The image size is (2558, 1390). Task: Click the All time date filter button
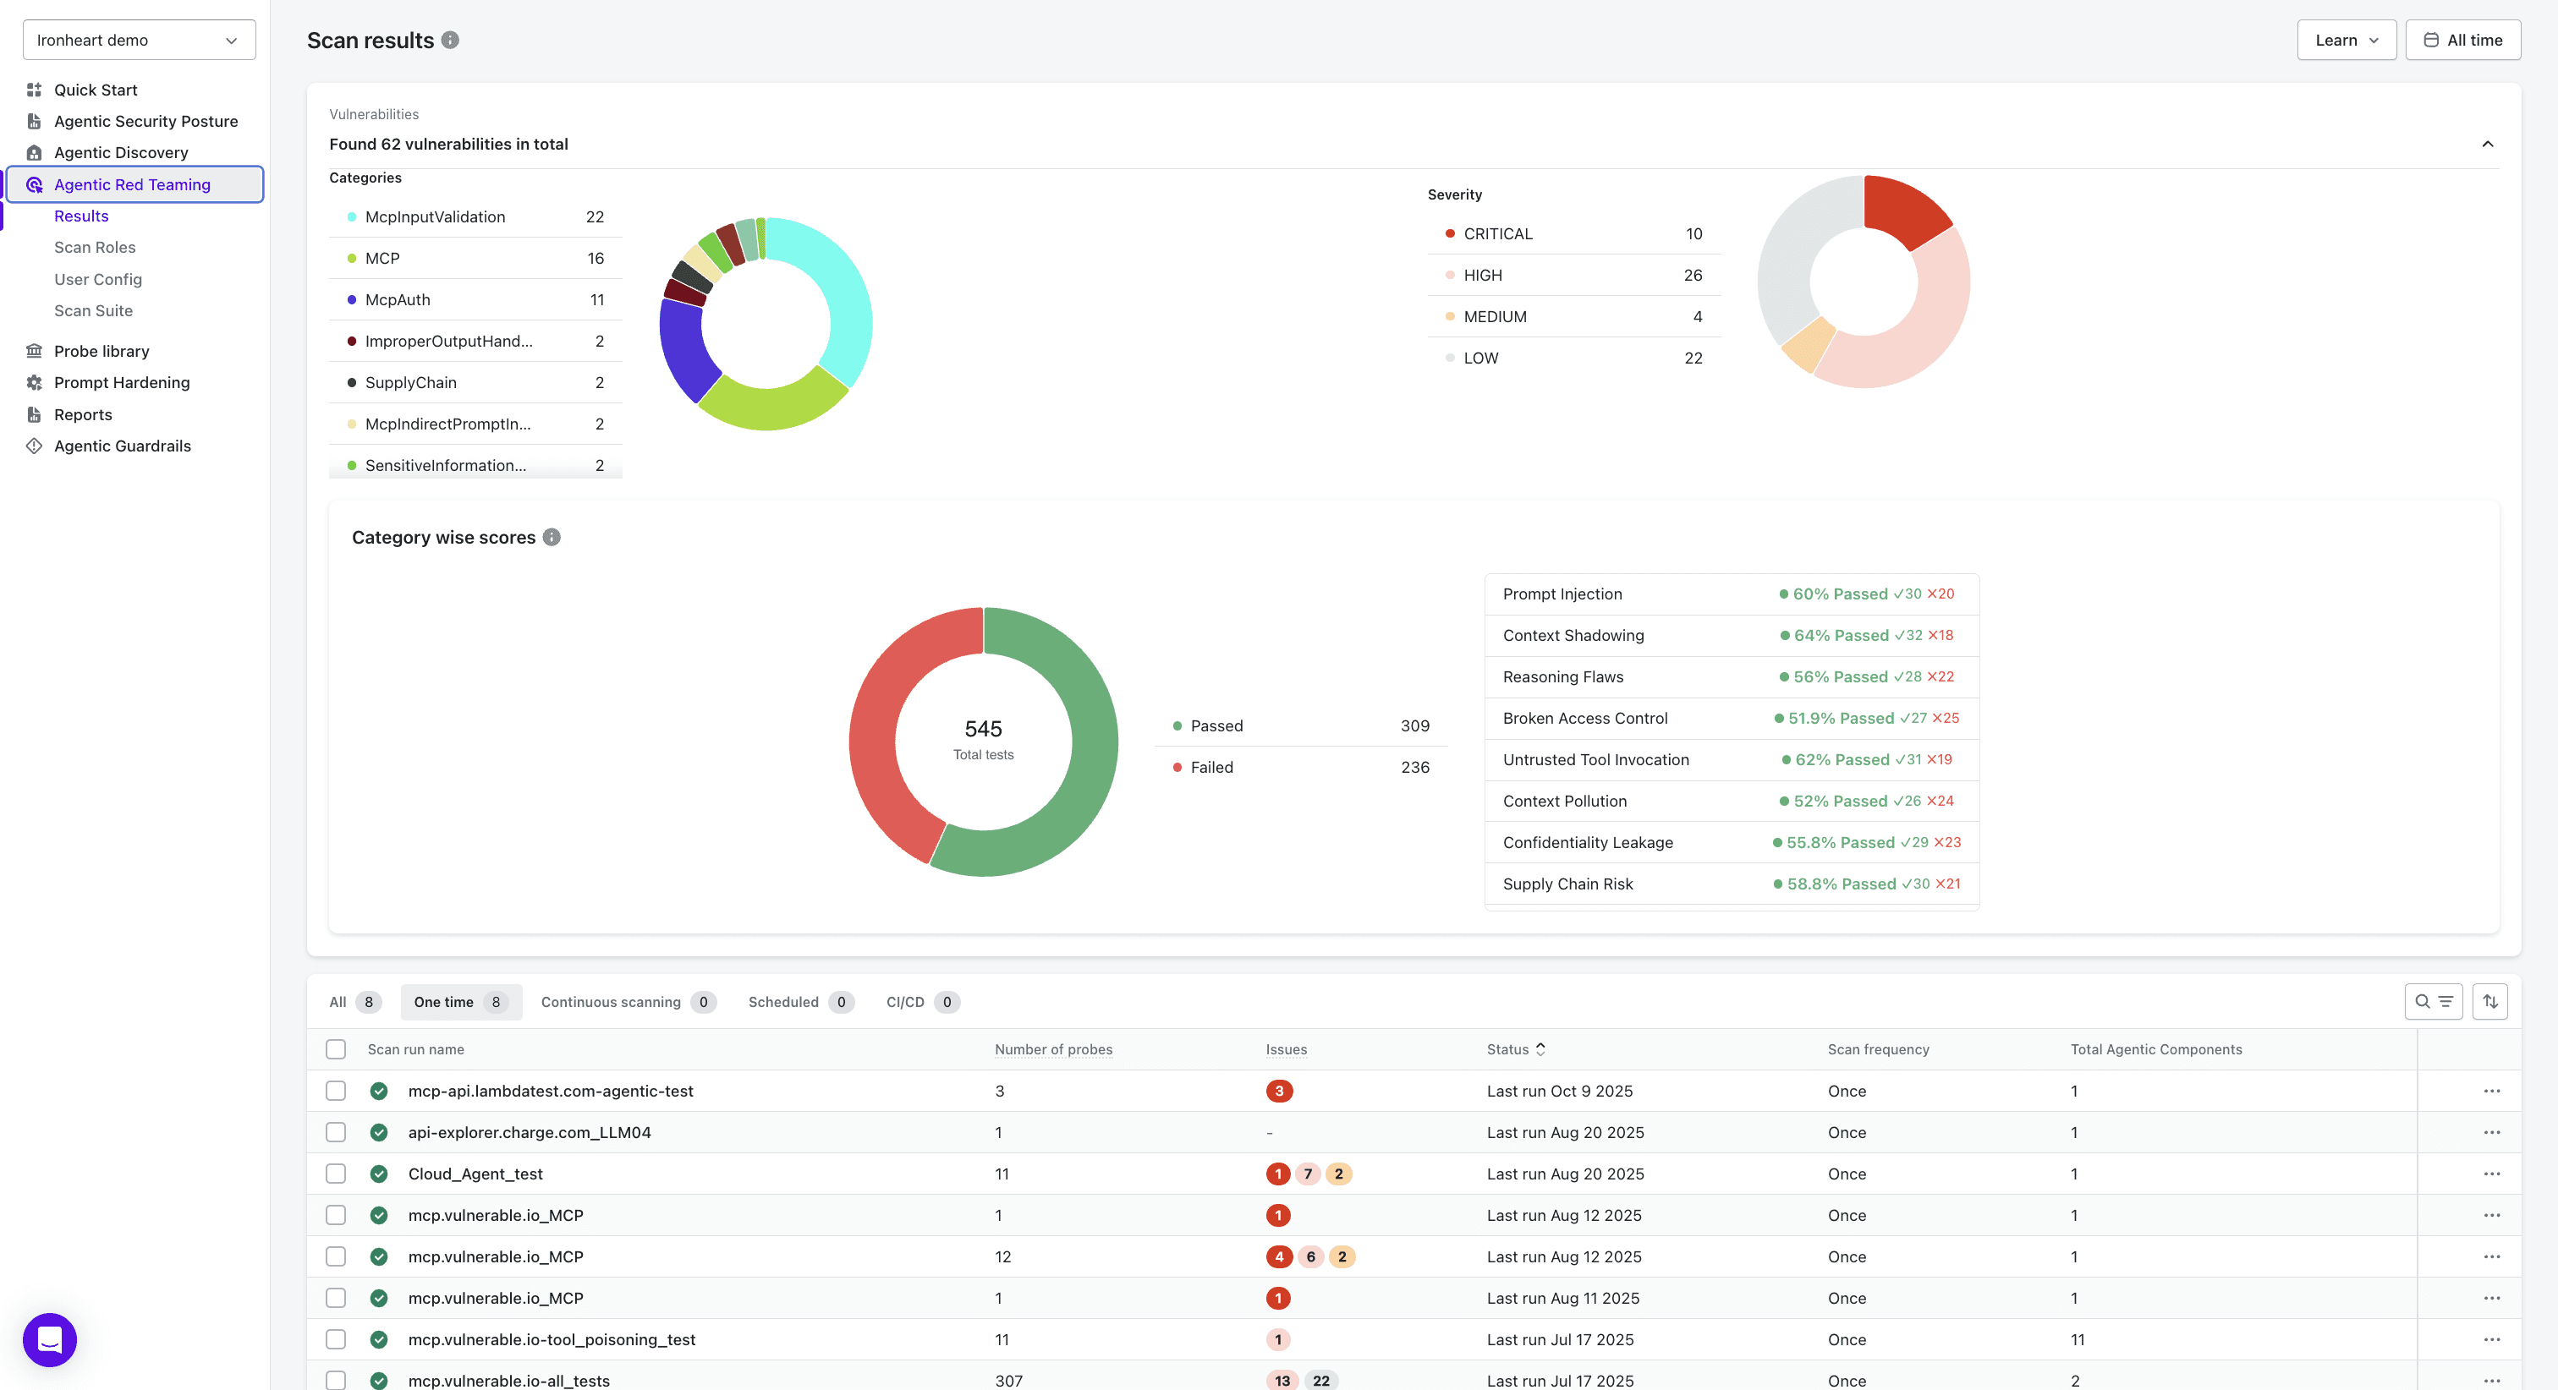tap(2462, 40)
